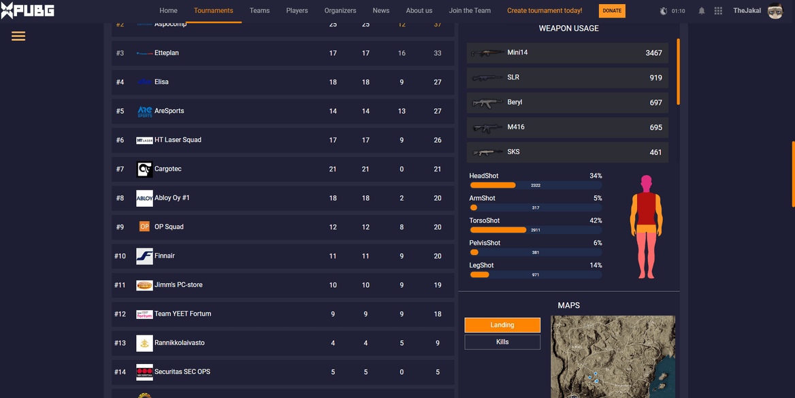Image resolution: width=795 pixels, height=398 pixels.
Task: Open the hamburger sidebar menu
Action: pyautogui.click(x=18, y=36)
